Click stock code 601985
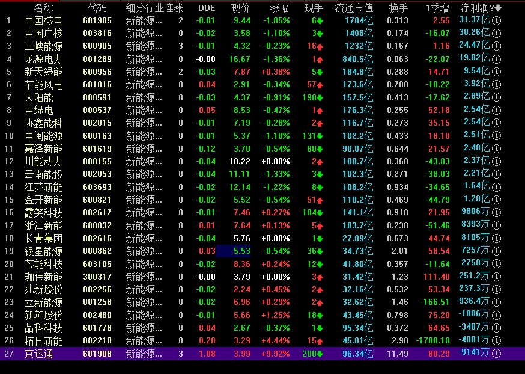 [x=97, y=21]
